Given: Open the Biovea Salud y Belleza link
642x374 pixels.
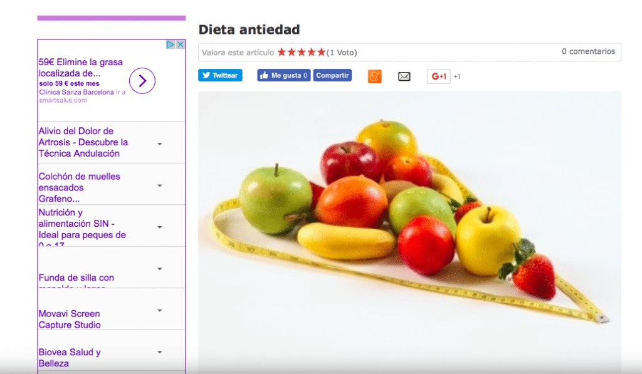Looking at the screenshot, I should pyautogui.click(x=70, y=358).
